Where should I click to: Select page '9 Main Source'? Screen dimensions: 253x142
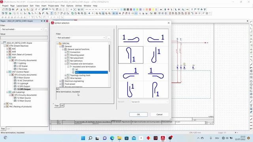coord(23,78)
